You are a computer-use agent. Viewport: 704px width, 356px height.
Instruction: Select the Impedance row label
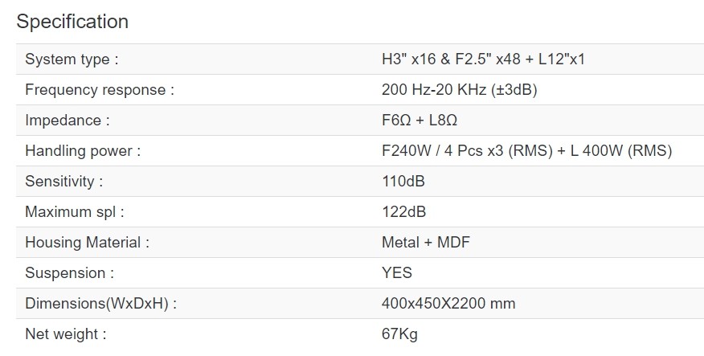pyautogui.click(x=68, y=121)
